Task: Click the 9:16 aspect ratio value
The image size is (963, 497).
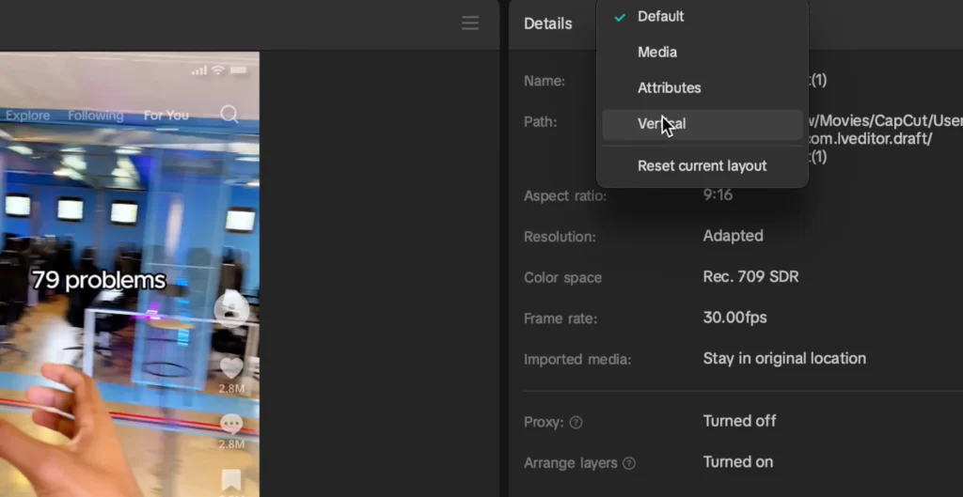Action: coord(718,195)
